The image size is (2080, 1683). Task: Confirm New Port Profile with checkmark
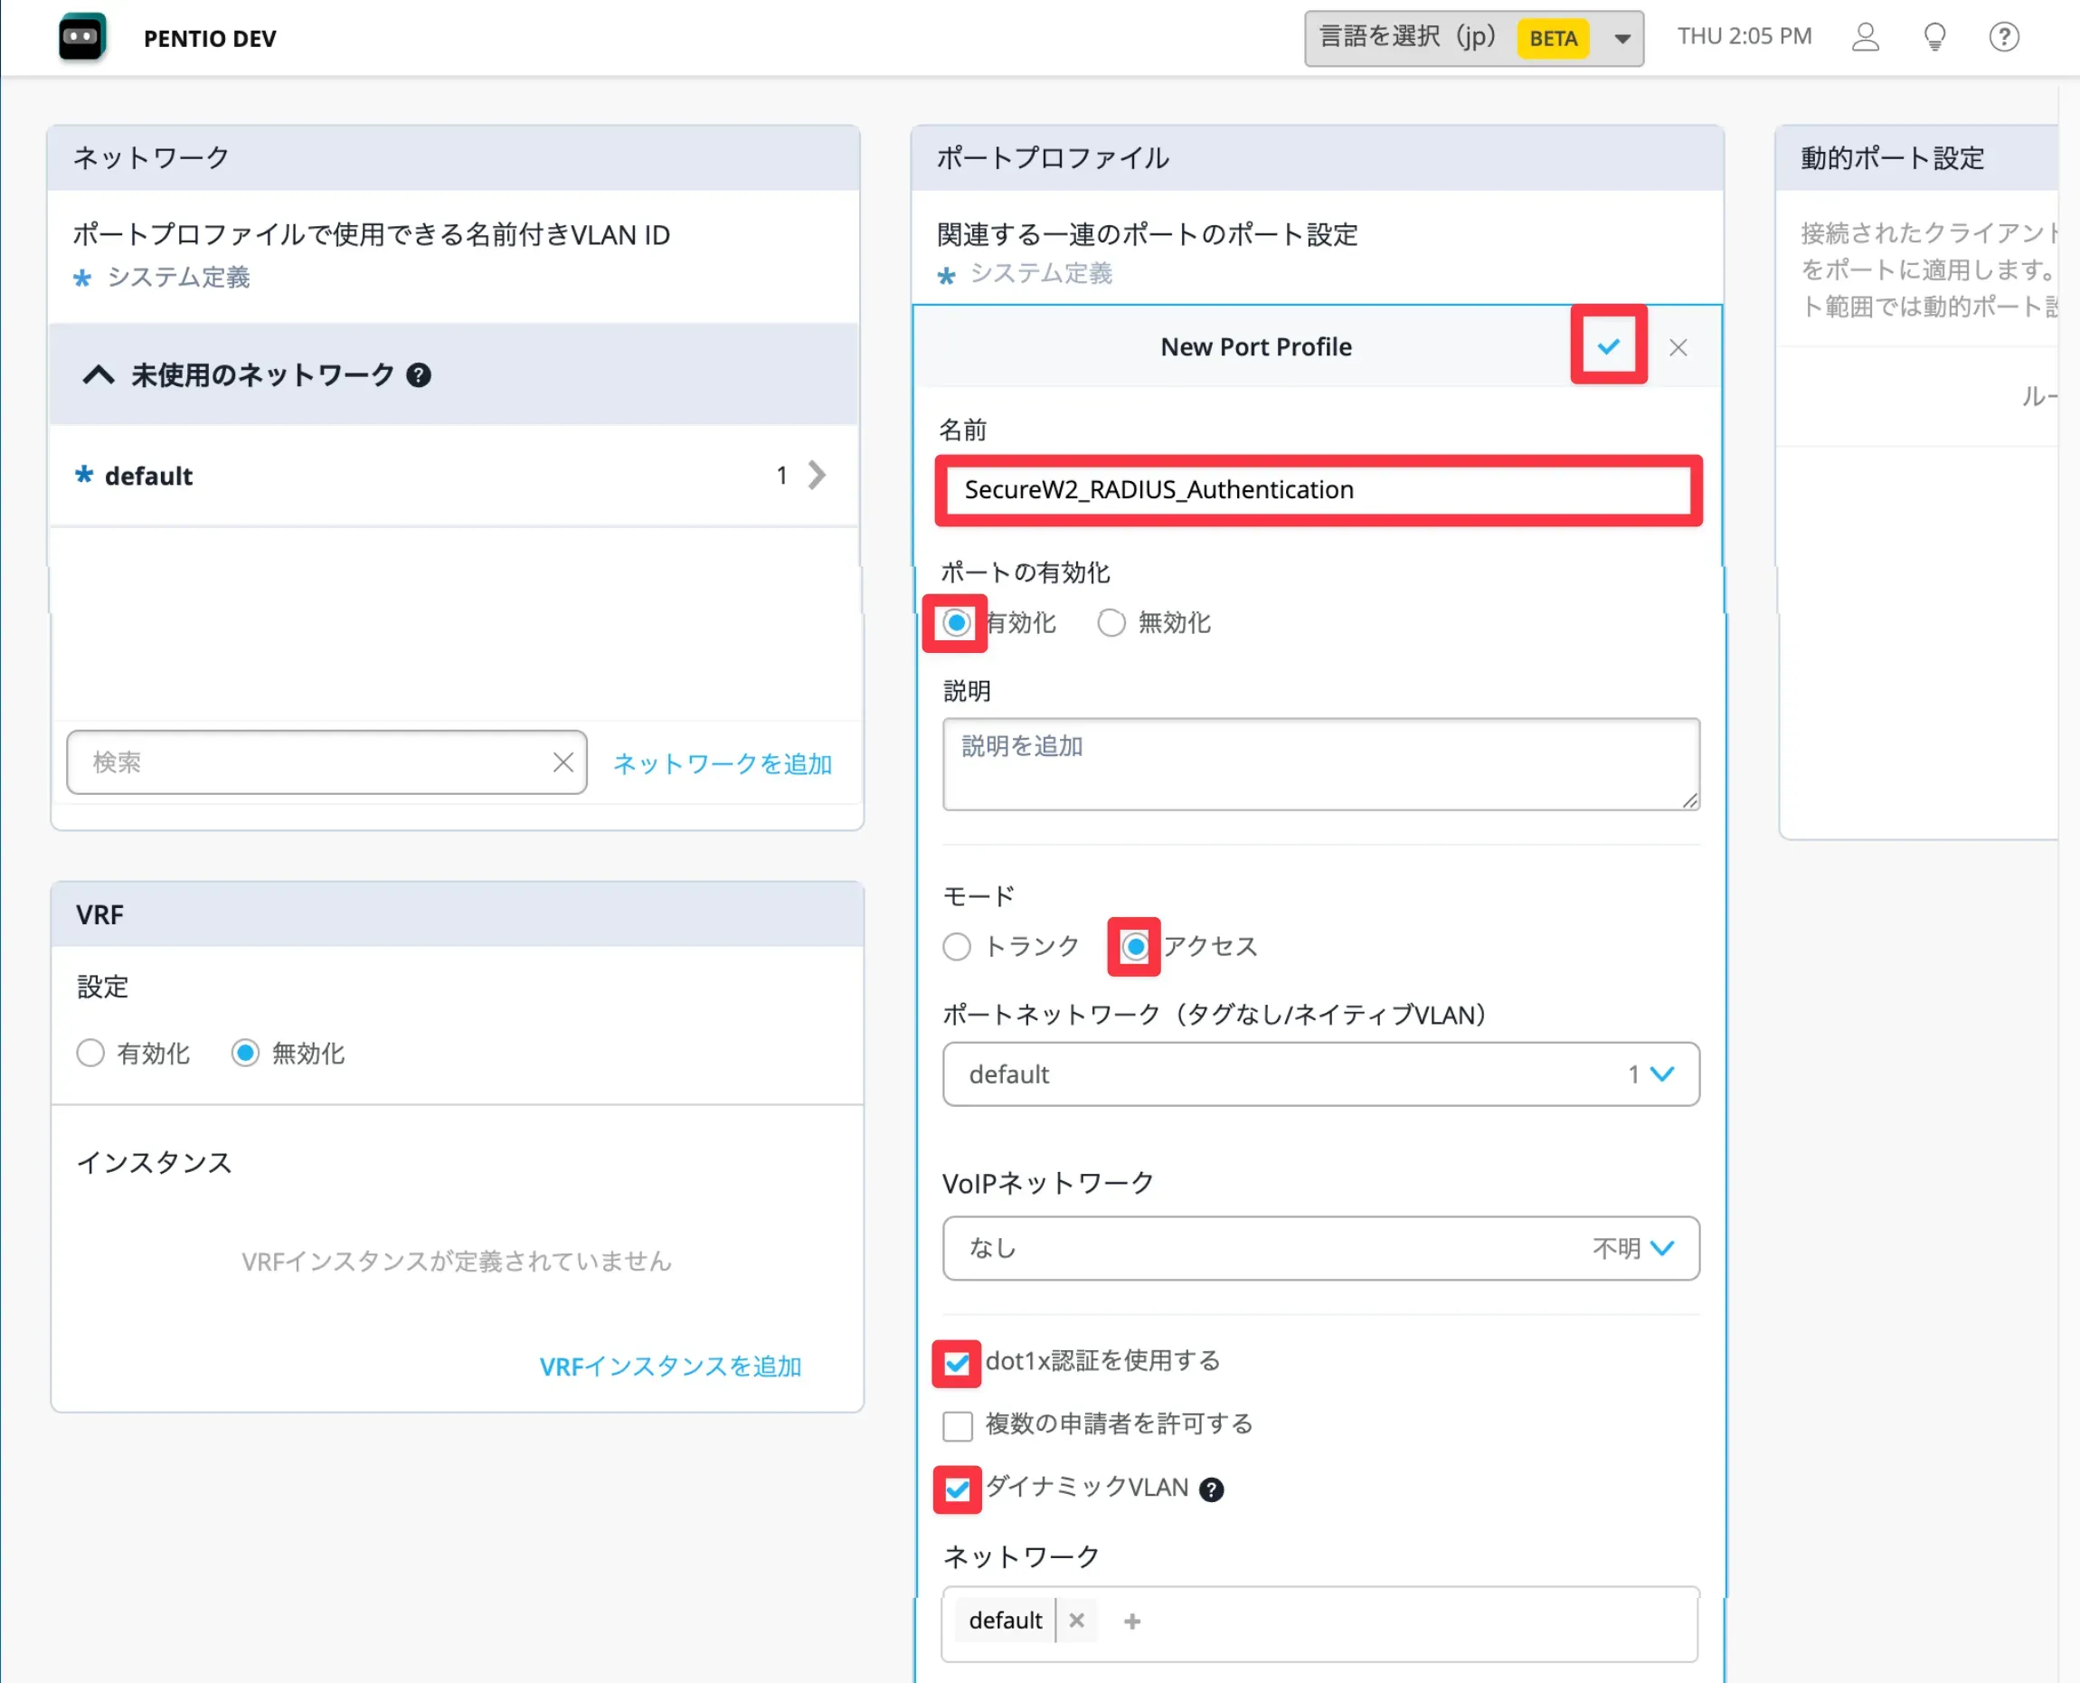[x=1608, y=346]
